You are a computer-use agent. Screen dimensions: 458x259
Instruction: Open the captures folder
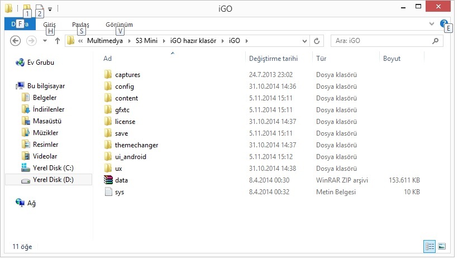click(127, 75)
